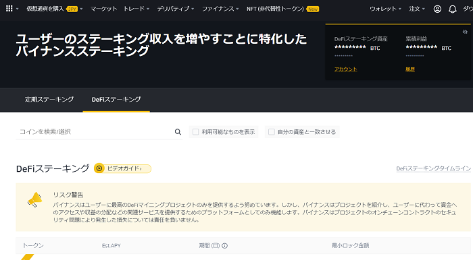Open the user account profile icon
This screenshot has width=473, height=260.
click(437, 9)
